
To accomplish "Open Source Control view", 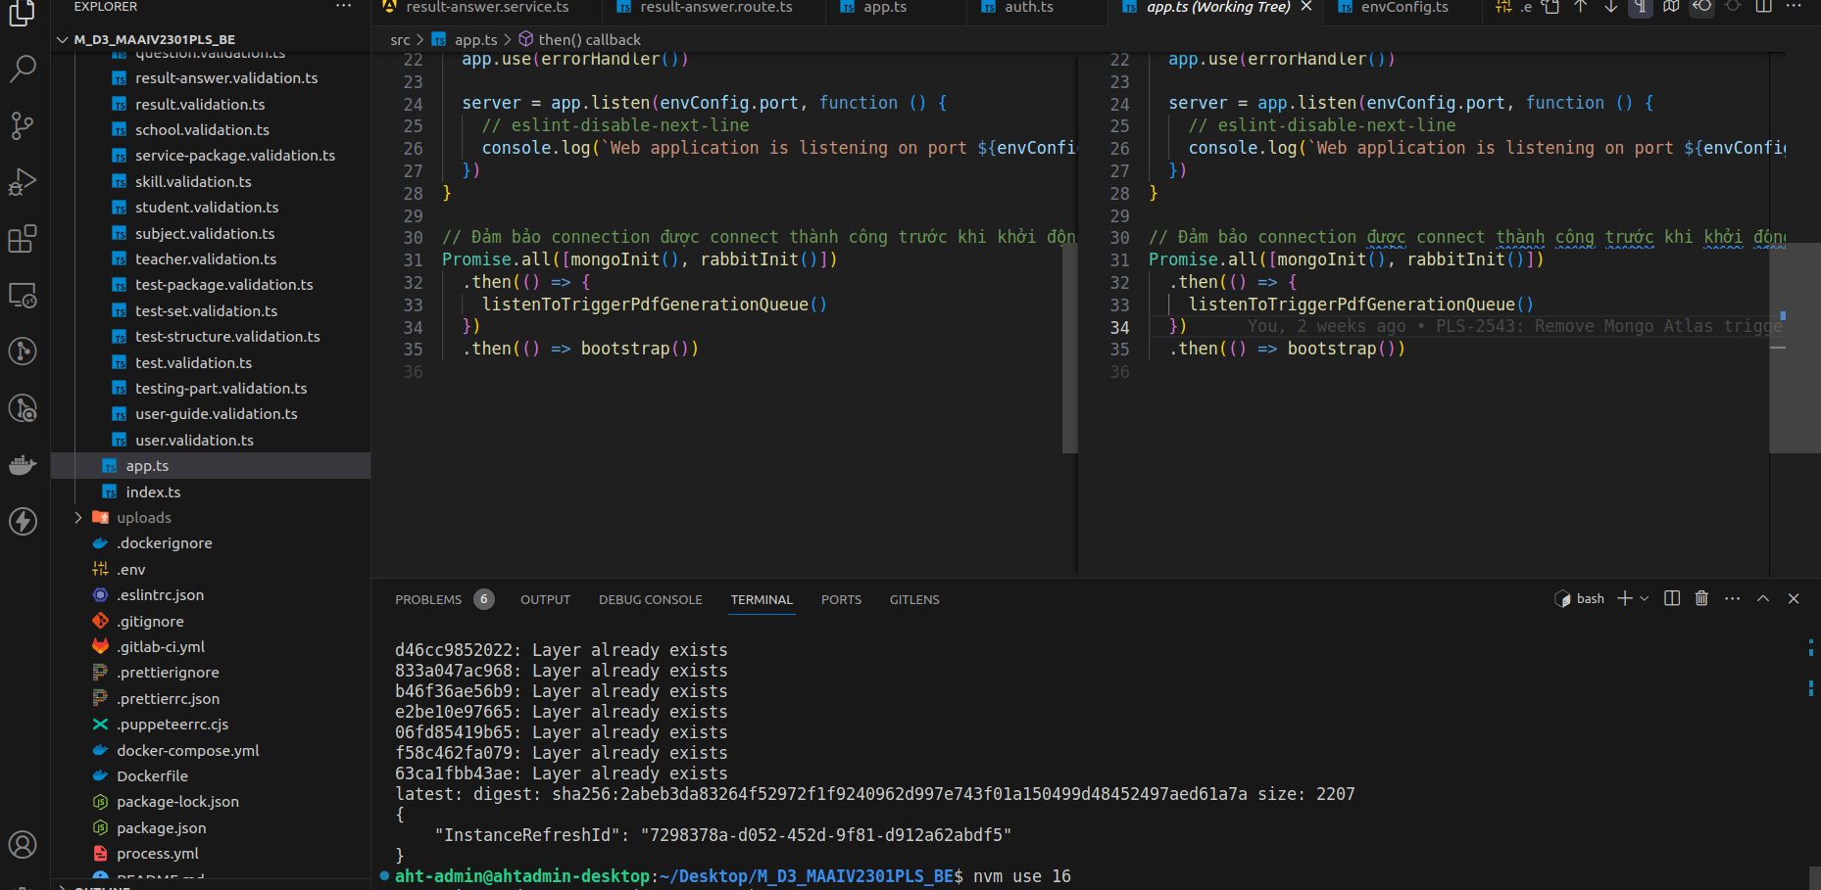I will pos(23,125).
